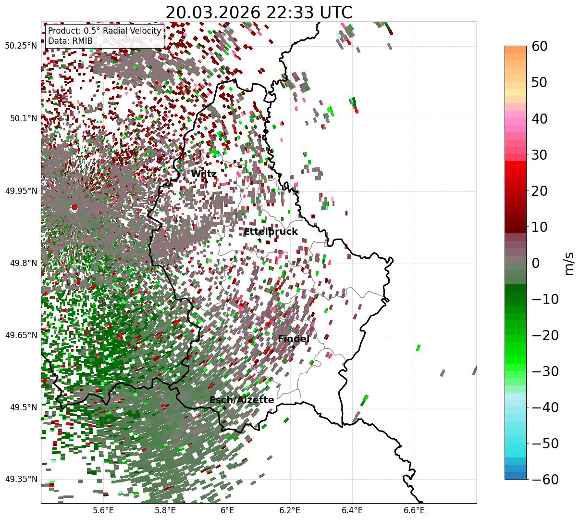Click the 'm/s' colorbar unit label
580x520 pixels.
pyautogui.click(x=569, y=263)
